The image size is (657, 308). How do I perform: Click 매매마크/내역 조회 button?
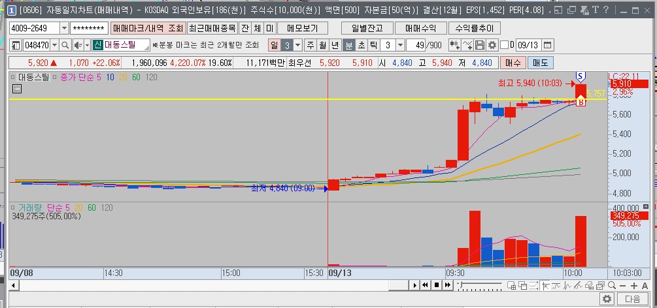point(148,28)
